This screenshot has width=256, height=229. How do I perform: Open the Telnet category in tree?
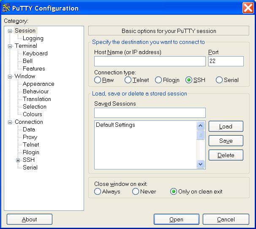pos(31,144)
